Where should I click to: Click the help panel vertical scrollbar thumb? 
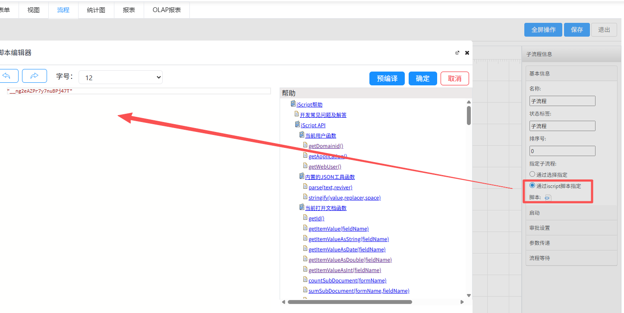469,116
